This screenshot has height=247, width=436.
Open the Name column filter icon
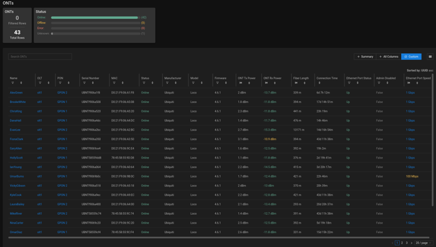tap(13, 83)
